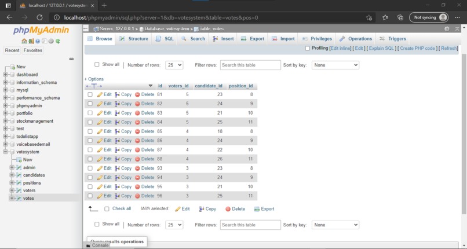467x249 pixels.
Task: Select checkbox for row id 81
Action: (90, 94)
